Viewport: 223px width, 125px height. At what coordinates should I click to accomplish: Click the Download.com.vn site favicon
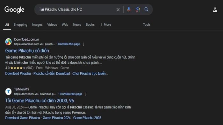tap(8, 42)
